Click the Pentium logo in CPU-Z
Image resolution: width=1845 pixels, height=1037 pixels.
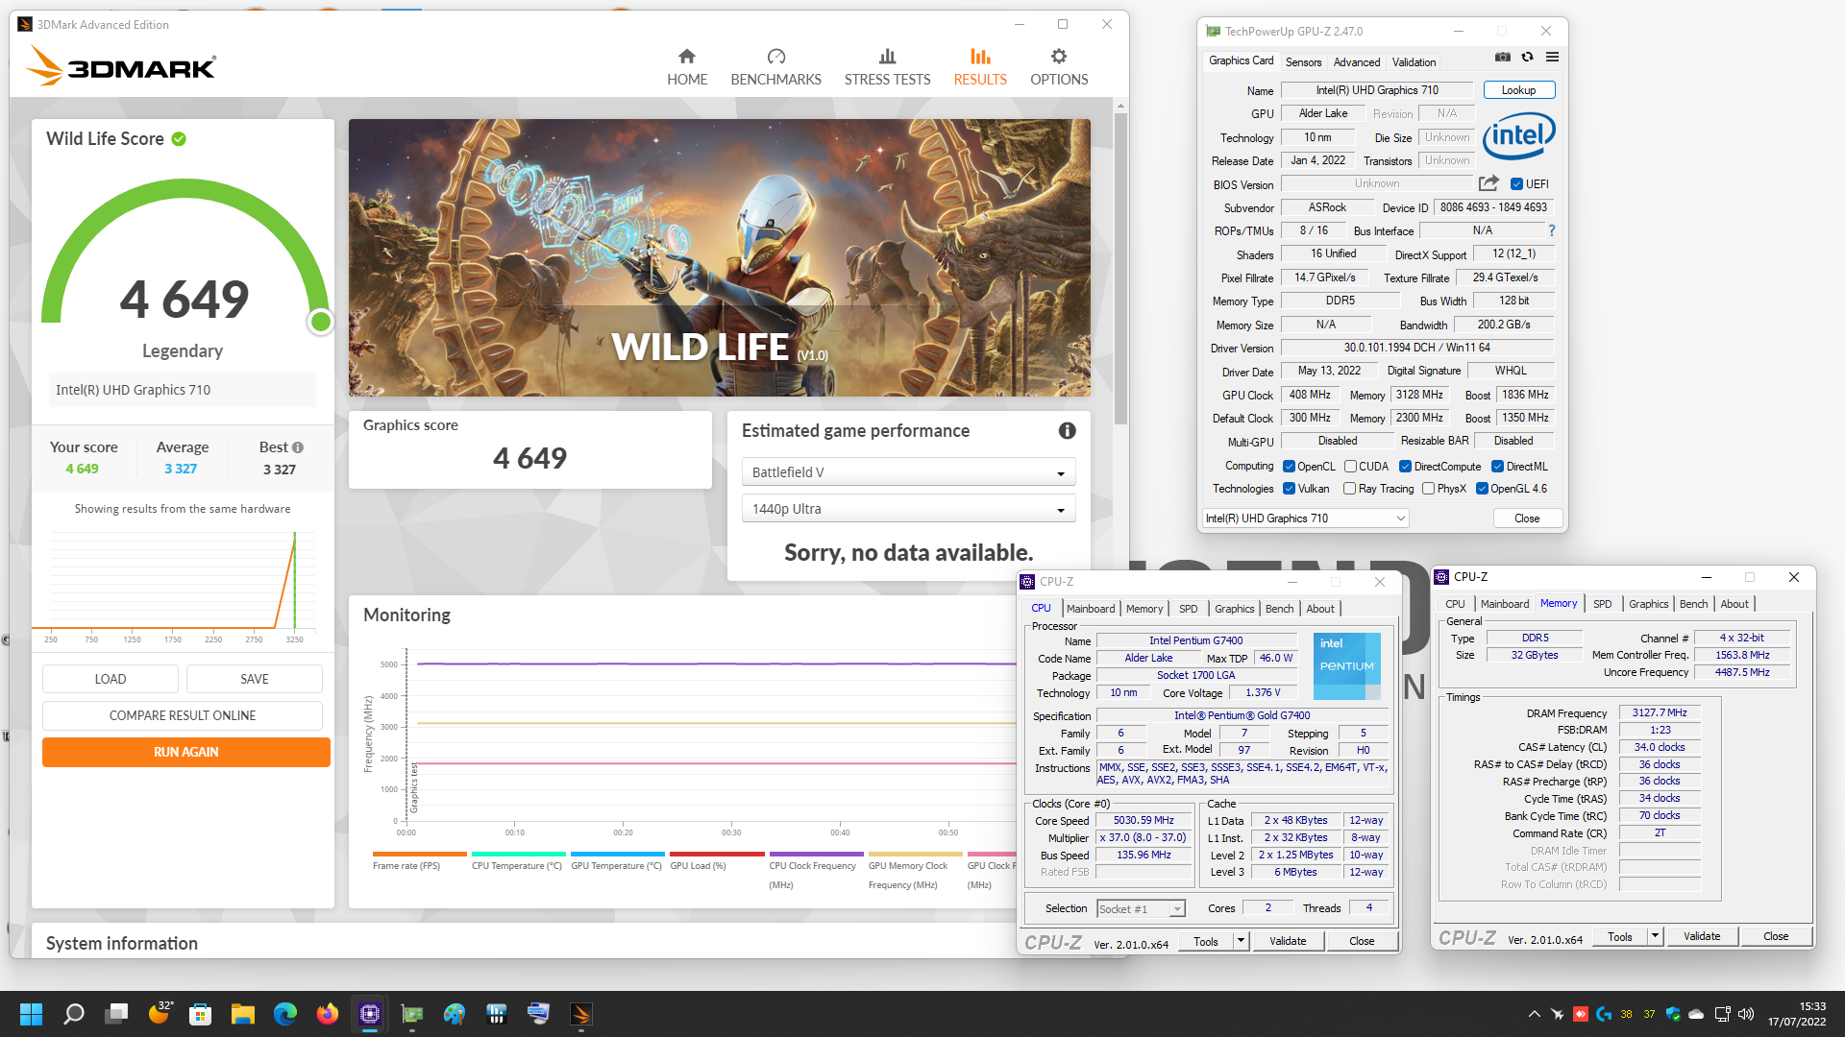1346,665
